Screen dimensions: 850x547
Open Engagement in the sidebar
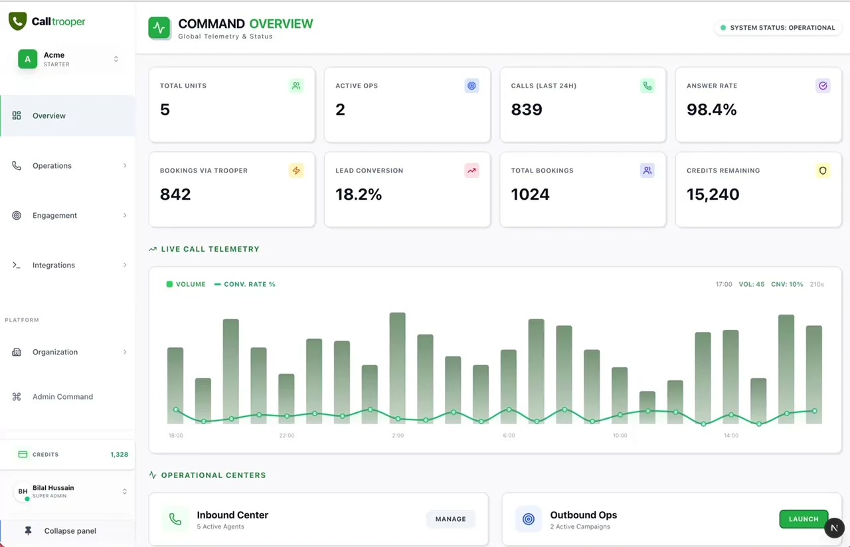(x=68, y=215)
